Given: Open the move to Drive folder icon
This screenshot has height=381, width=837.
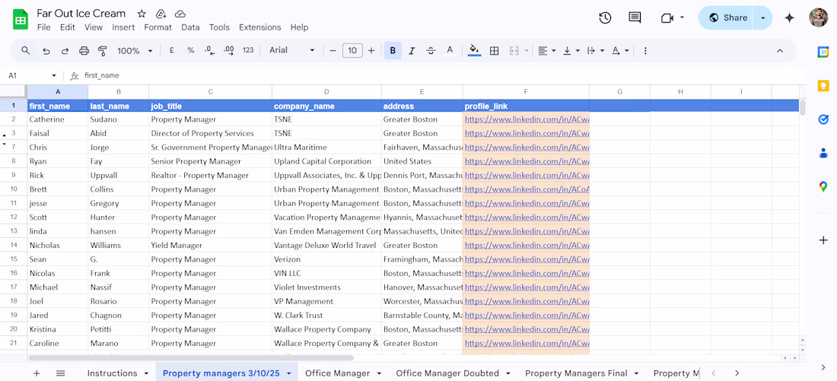Looking at the screenshot, I should pyautogui.click(x=161, y=14).
